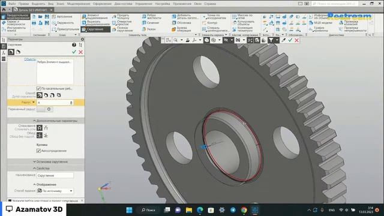Click the command search box in the title bar
Image resolution: width=384 pixels, height=216 pixels.
pos(335,4)
